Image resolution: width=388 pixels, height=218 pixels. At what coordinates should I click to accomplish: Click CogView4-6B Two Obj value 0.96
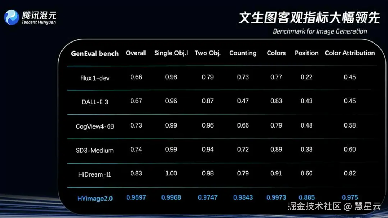click(x=207, y=125)
